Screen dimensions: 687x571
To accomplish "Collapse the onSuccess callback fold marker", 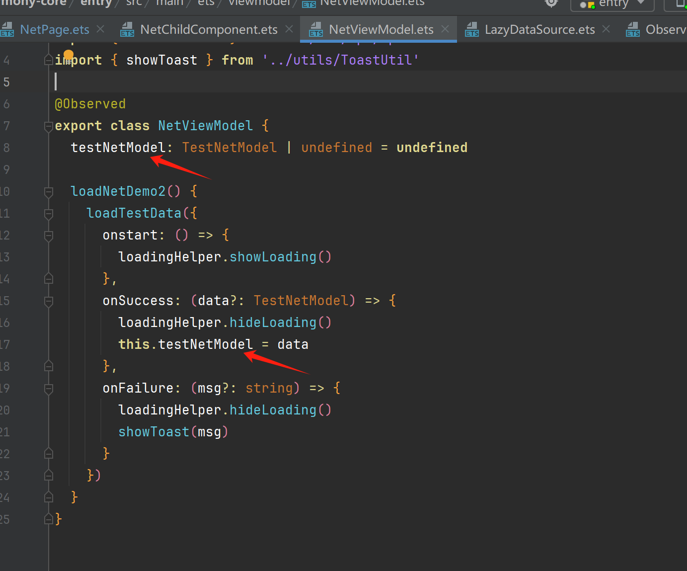I will tap(49, 301).
